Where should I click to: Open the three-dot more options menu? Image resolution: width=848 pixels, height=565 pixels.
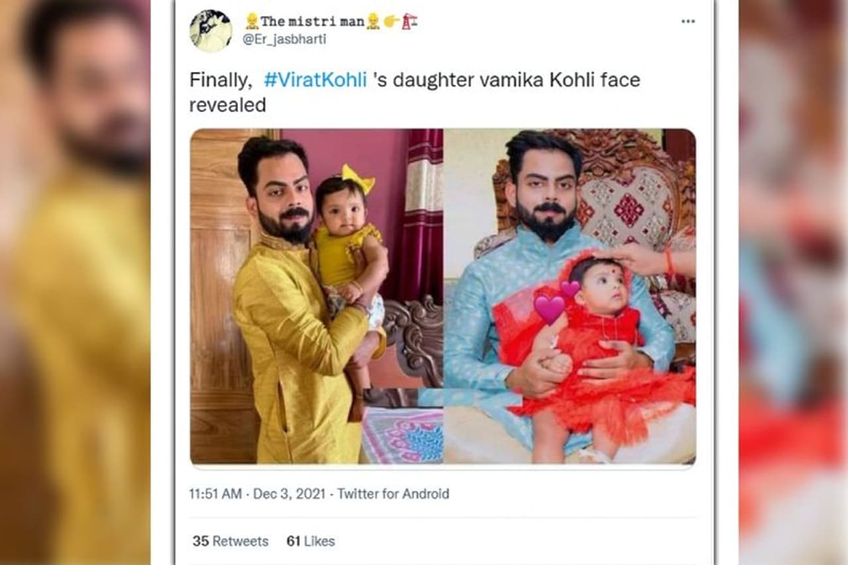coord(688,22)
